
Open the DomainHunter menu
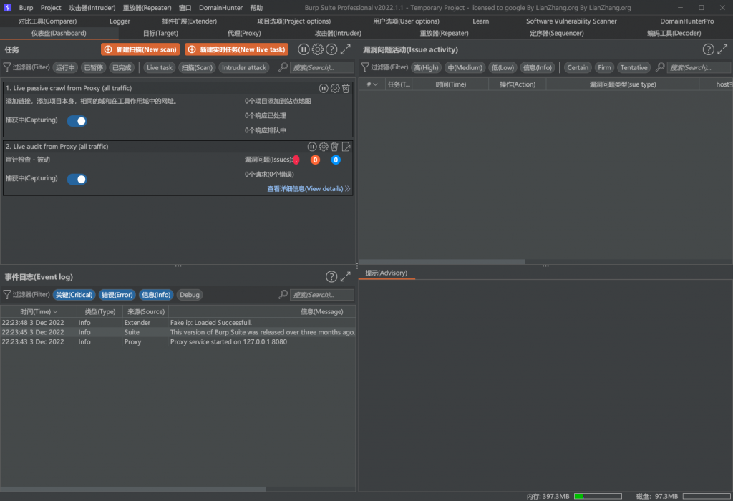221,8
